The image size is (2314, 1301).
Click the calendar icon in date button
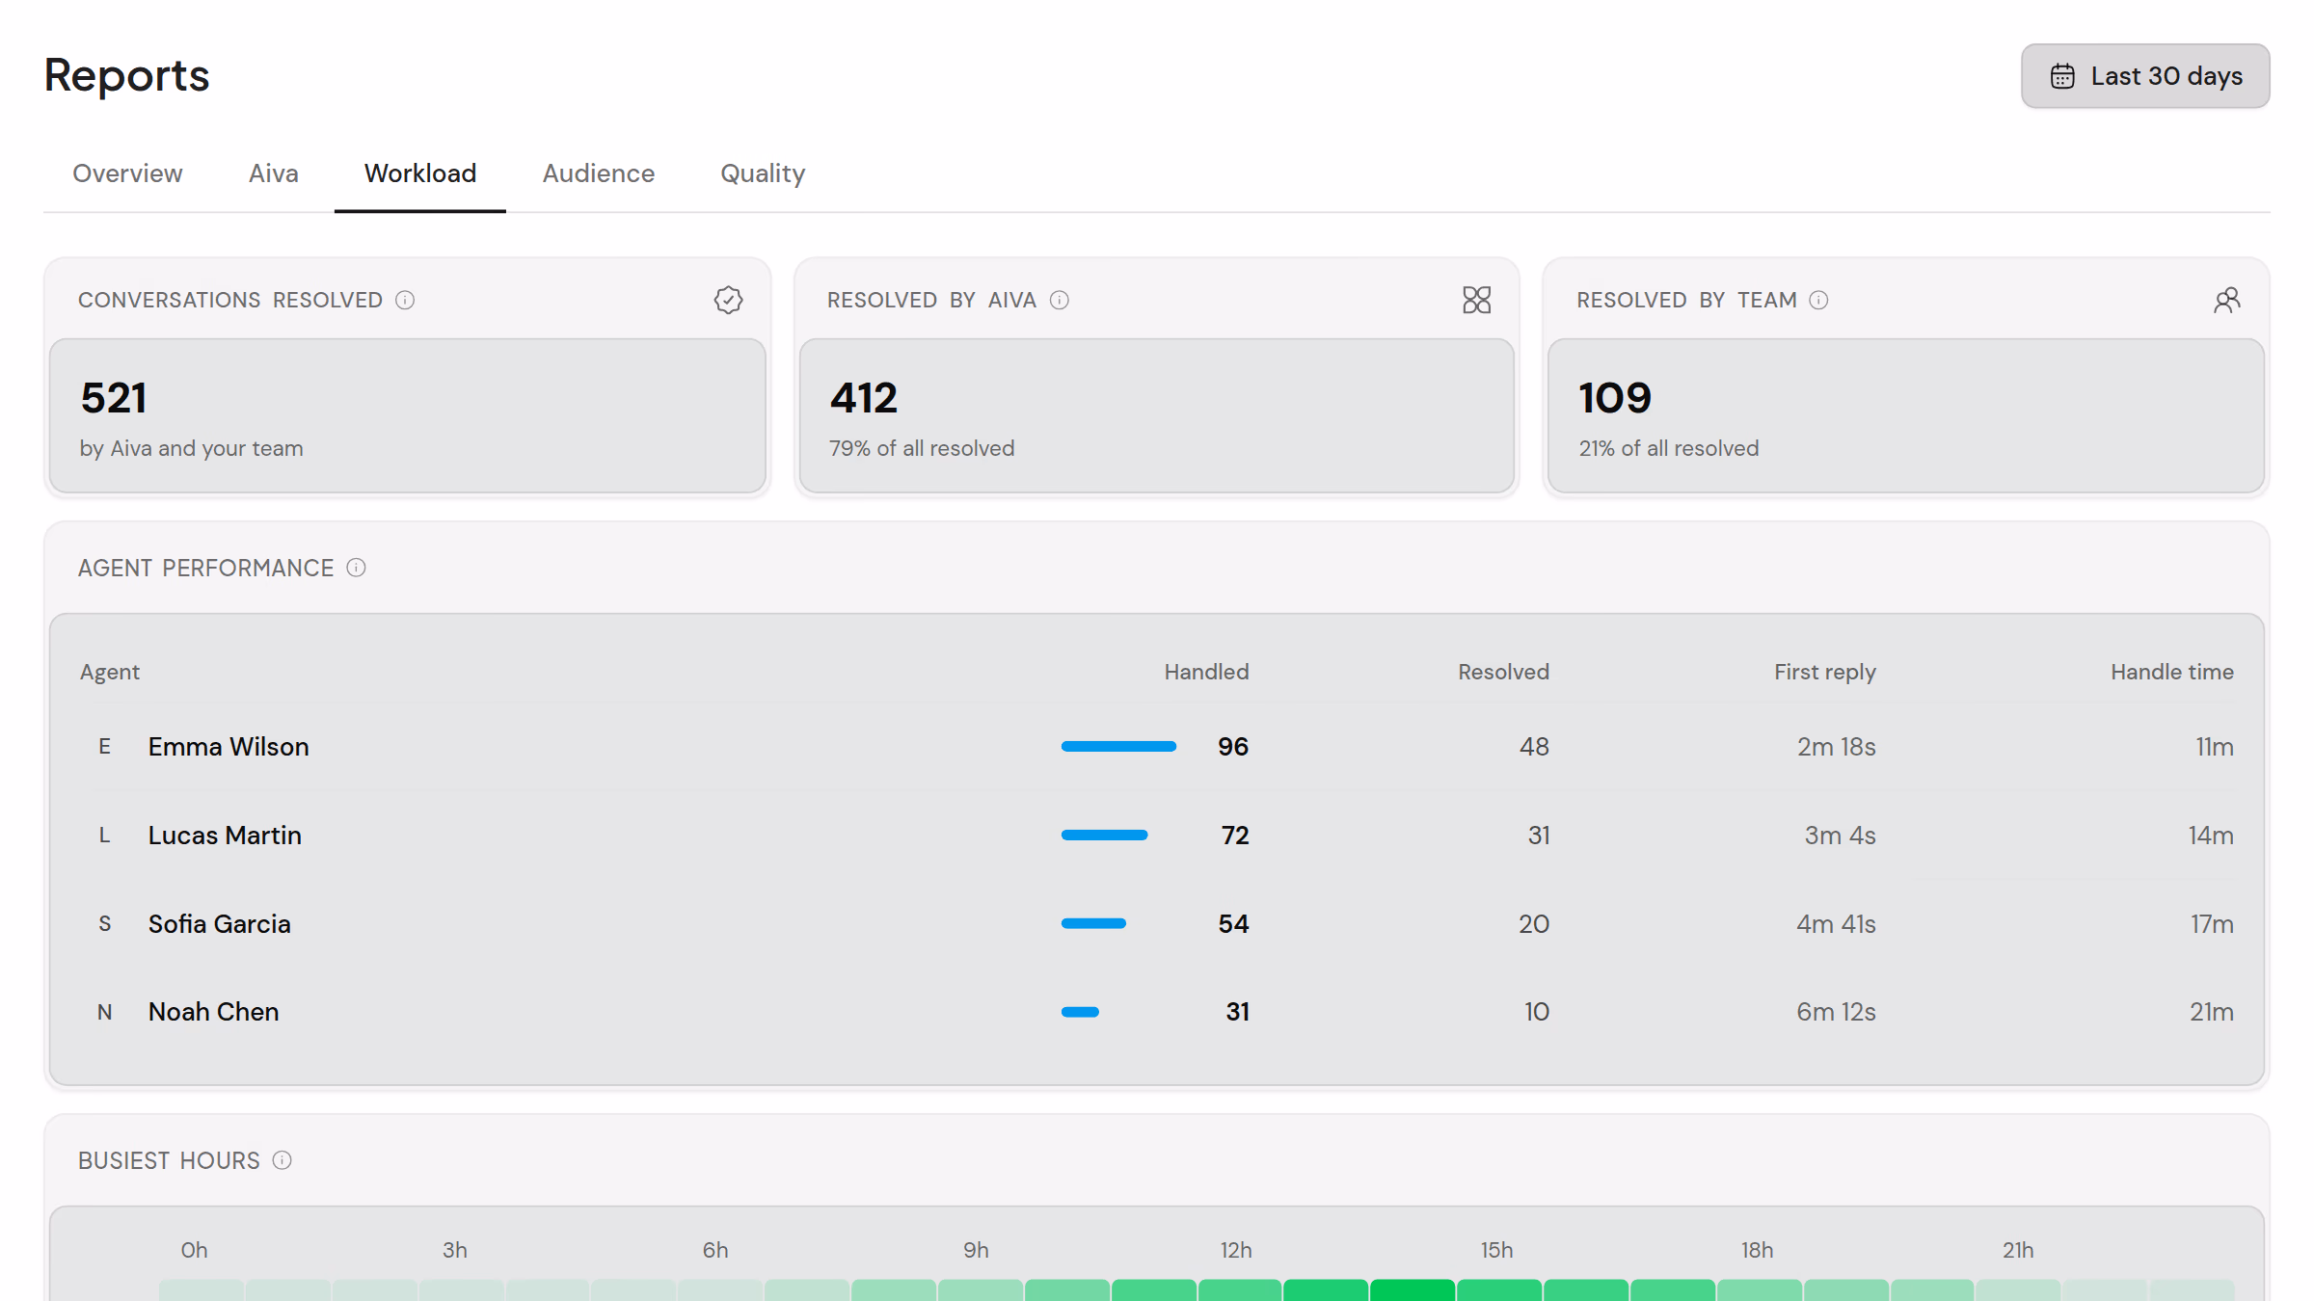pos(2061,76)
